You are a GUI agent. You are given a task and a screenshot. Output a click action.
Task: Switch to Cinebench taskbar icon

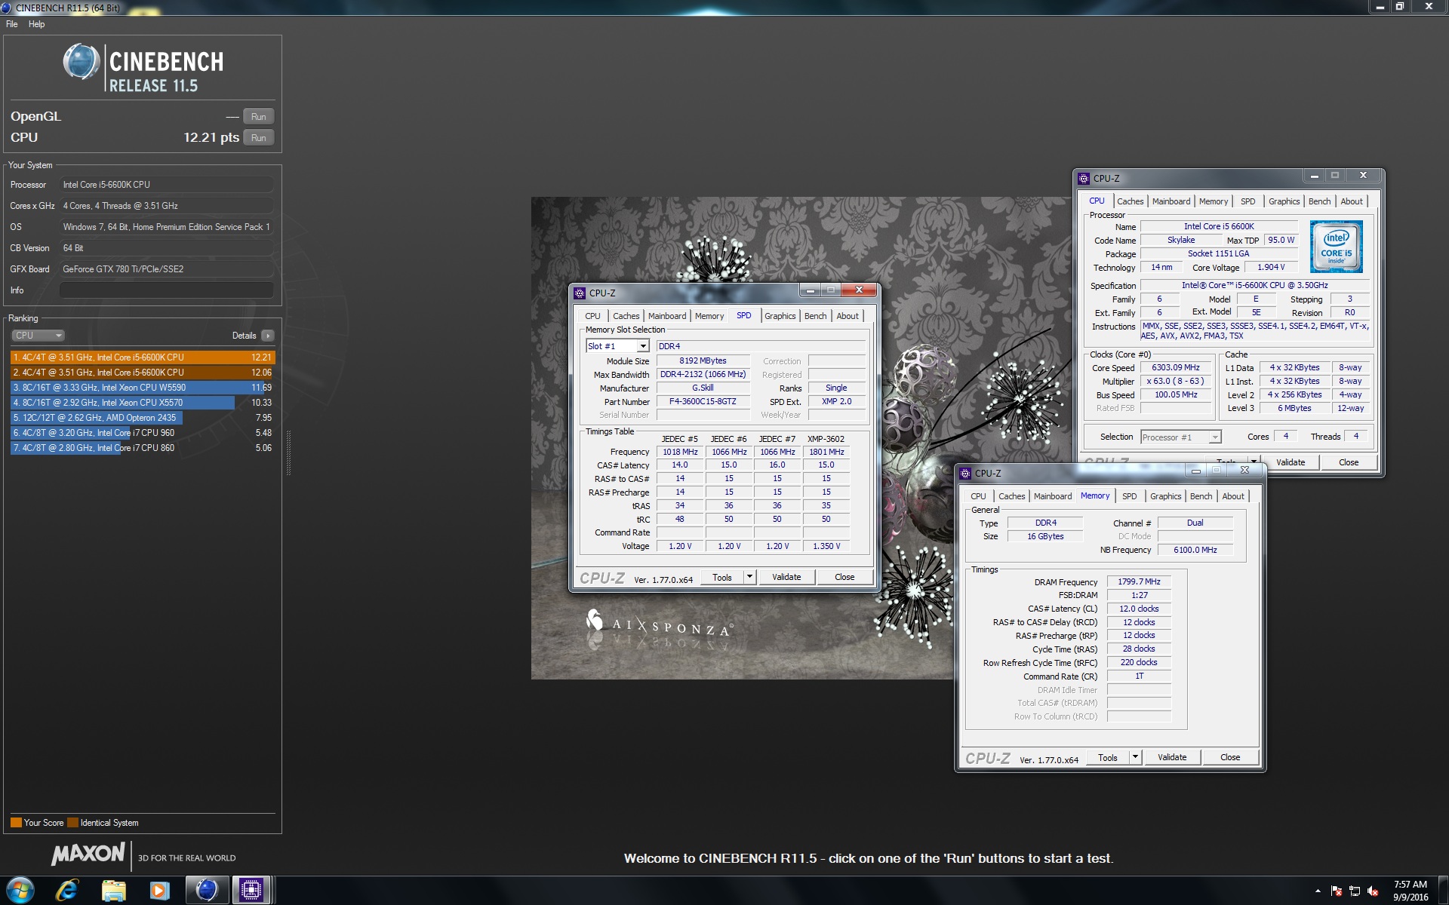click(206, 891)
